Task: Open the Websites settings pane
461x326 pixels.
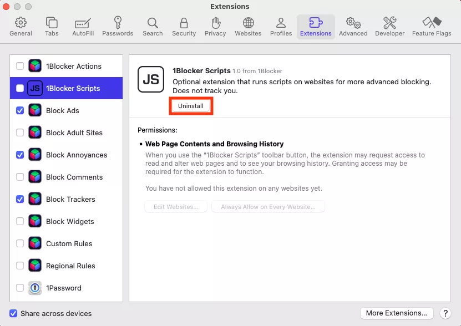Action: [x=248, y=27]
